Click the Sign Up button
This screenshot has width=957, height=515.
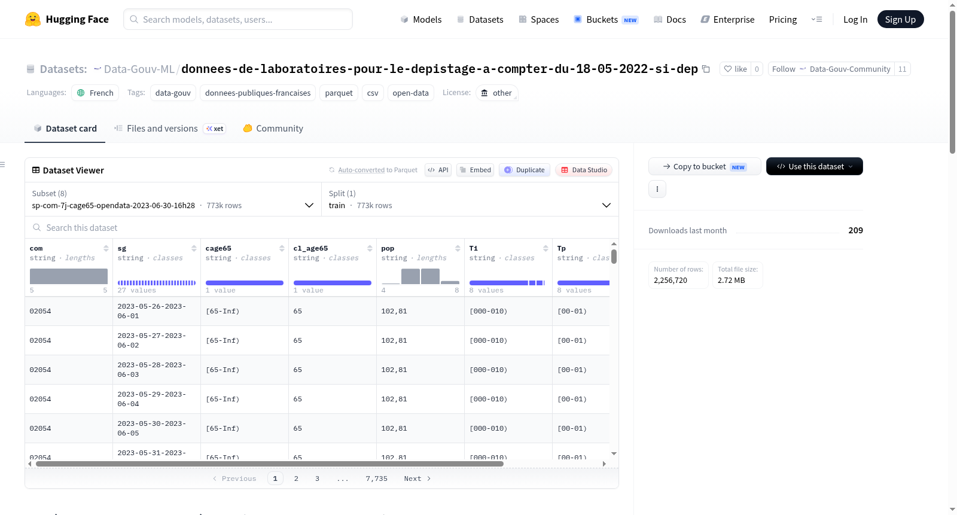[x=900, y=19]
